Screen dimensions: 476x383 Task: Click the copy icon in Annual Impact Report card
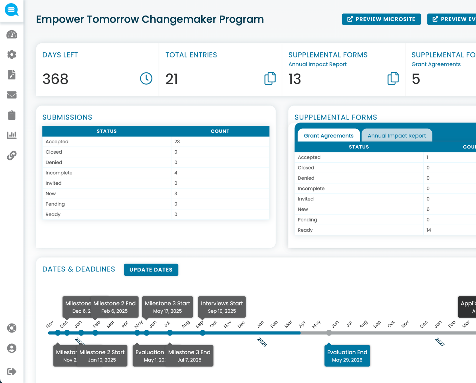pos(393,79)
